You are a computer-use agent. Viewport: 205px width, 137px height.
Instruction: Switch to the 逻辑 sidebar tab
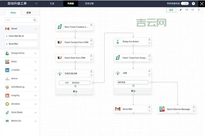point(29,13)
